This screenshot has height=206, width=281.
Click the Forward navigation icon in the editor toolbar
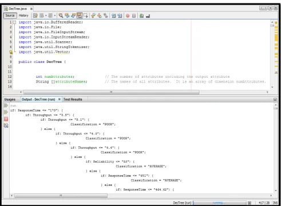[x=50, y=15]
